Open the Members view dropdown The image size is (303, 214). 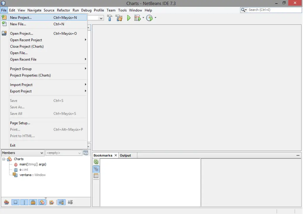tap(41, 153)
